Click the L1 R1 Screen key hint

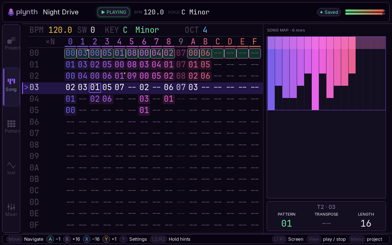pyautogui.click(x=279, y=239)
